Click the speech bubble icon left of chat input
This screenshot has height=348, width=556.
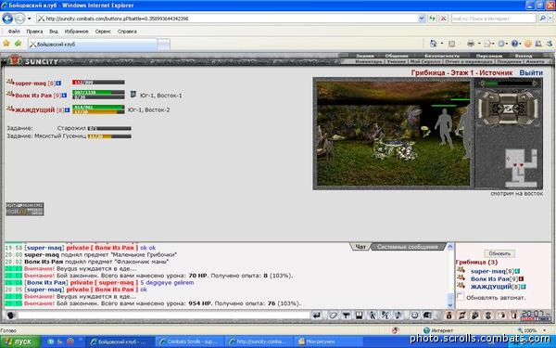[x=10, y=315]
